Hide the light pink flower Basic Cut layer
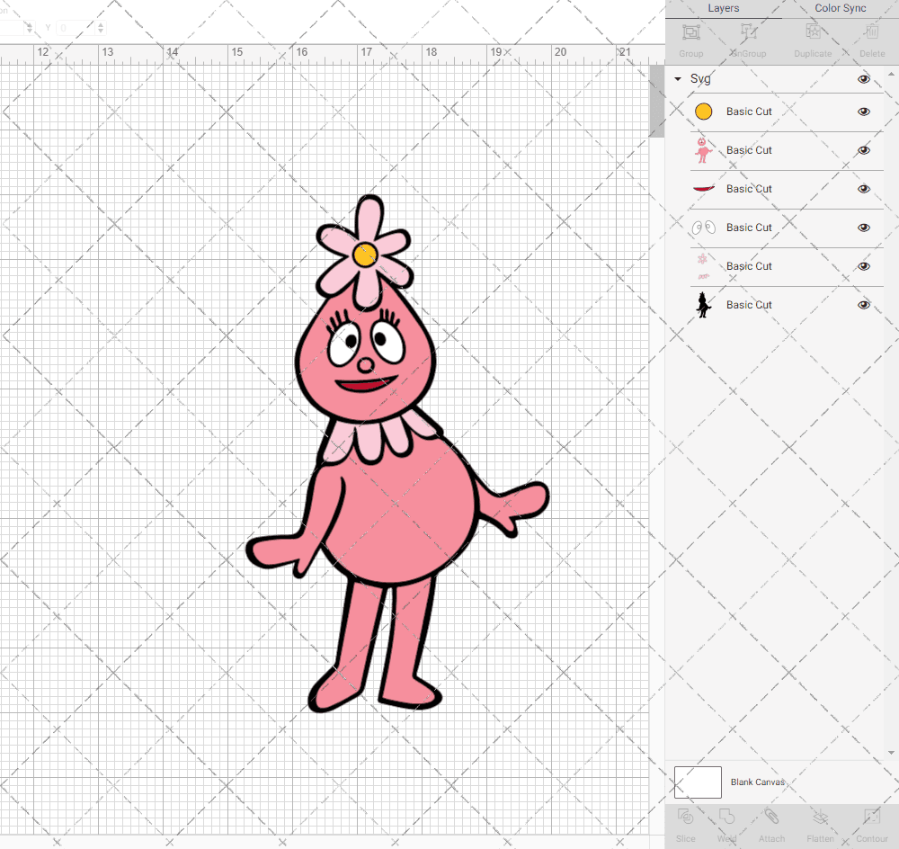899x849 pixels. (863, 266)
